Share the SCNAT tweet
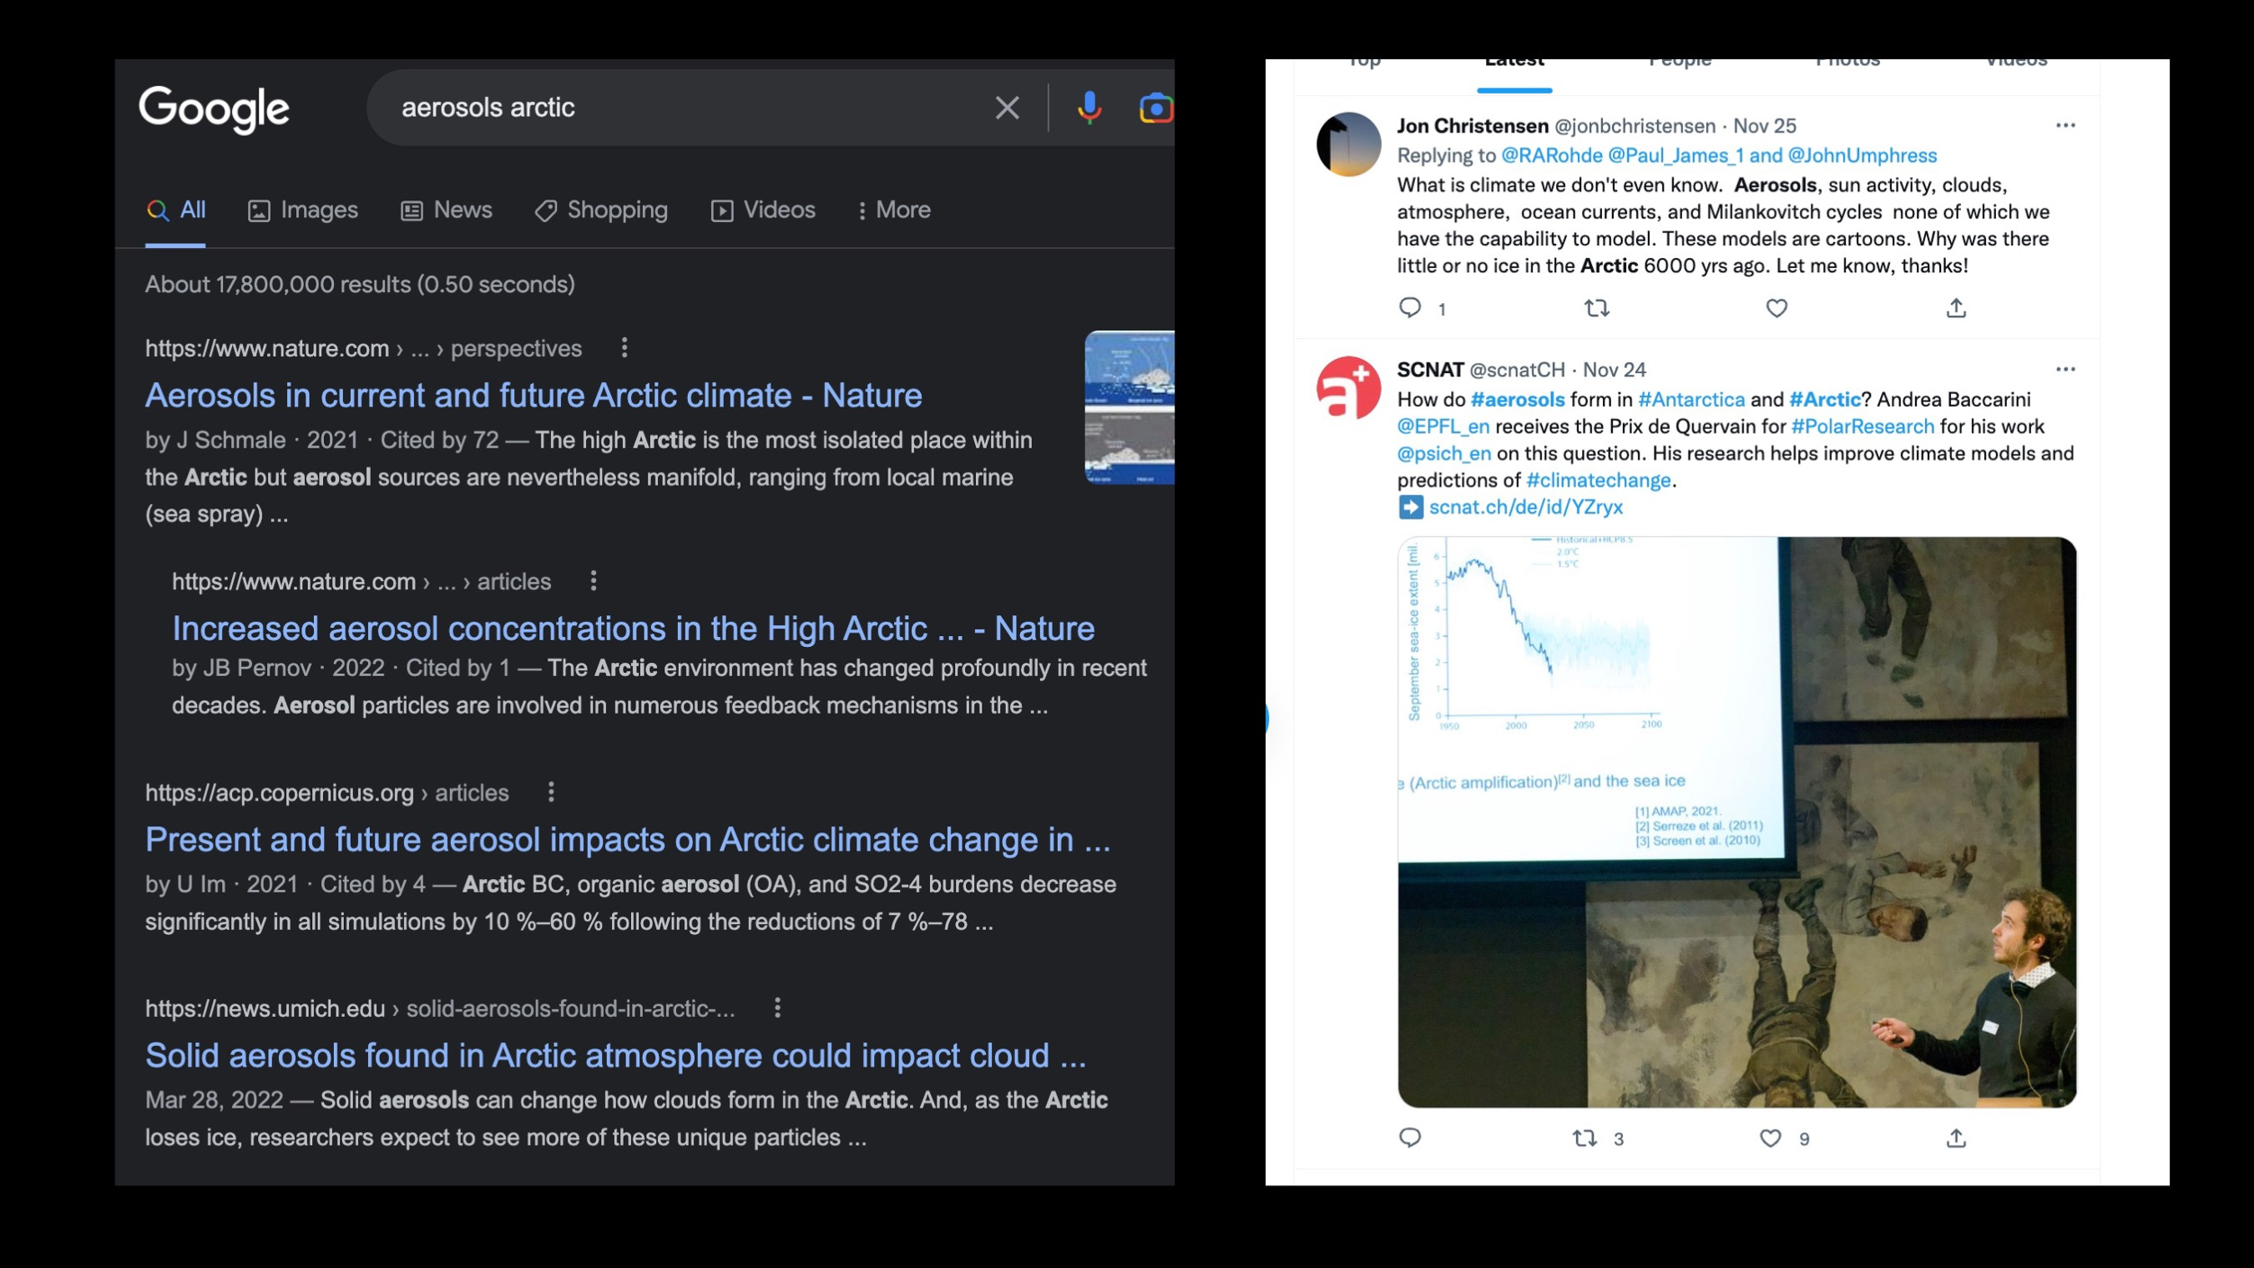Viewport: 2254px width, 1268px height. tap(1957, 1138)
